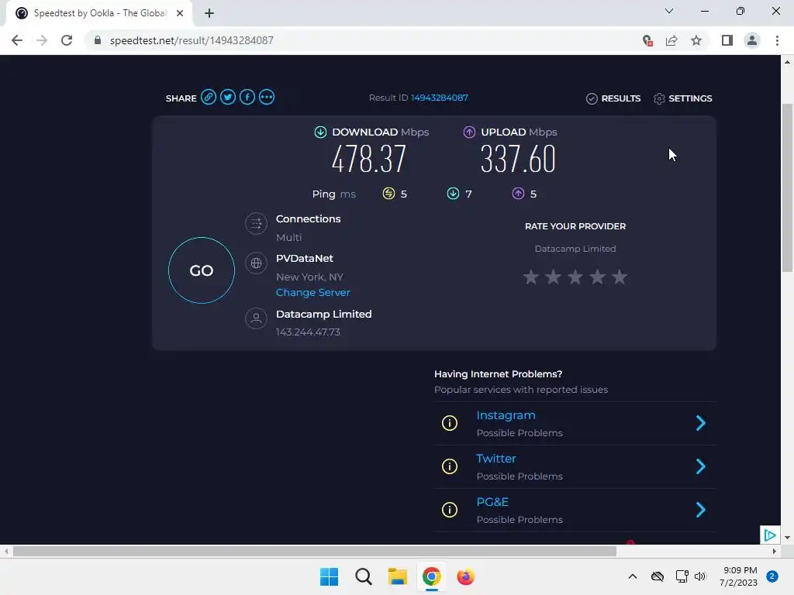
Task: Rate provider three stars
Action: [x=575, y=277]
